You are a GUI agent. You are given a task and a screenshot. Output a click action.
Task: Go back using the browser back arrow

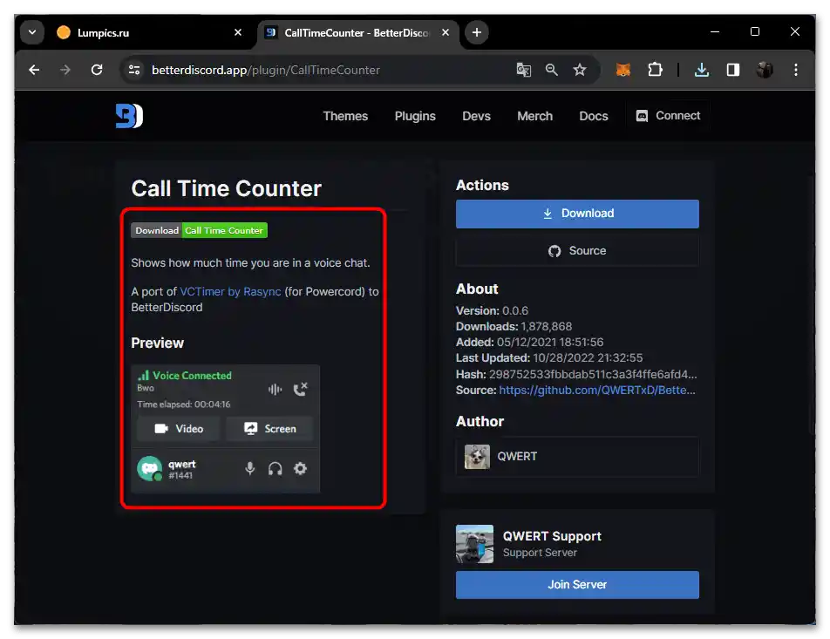pos(34,70)
